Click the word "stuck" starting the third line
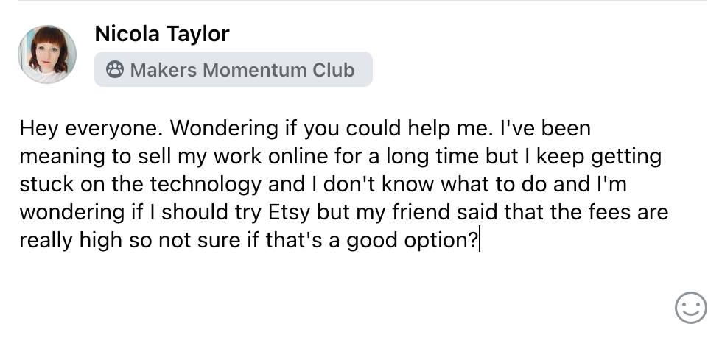This screenshot has width=722, height=349. click(x=46, y=185)
